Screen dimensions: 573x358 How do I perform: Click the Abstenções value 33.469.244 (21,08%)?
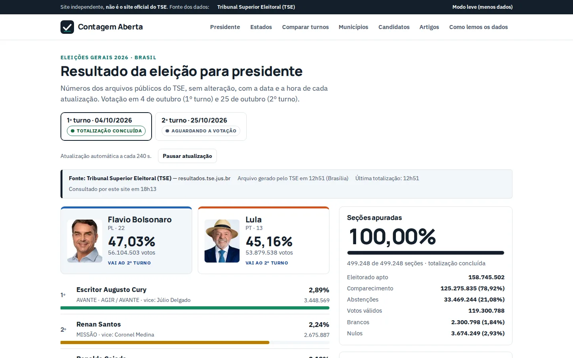point(474,300)
